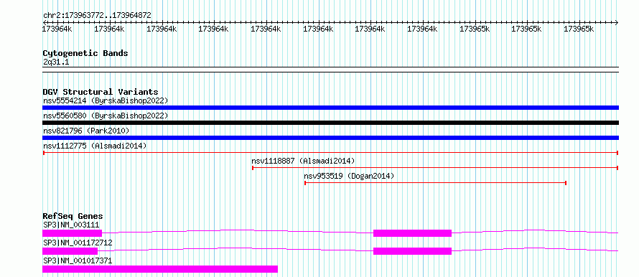This screenshot has width=639, height=277.
Task: Open the SP3|NM_001017371 transcript label
Action: pos(78,260)
